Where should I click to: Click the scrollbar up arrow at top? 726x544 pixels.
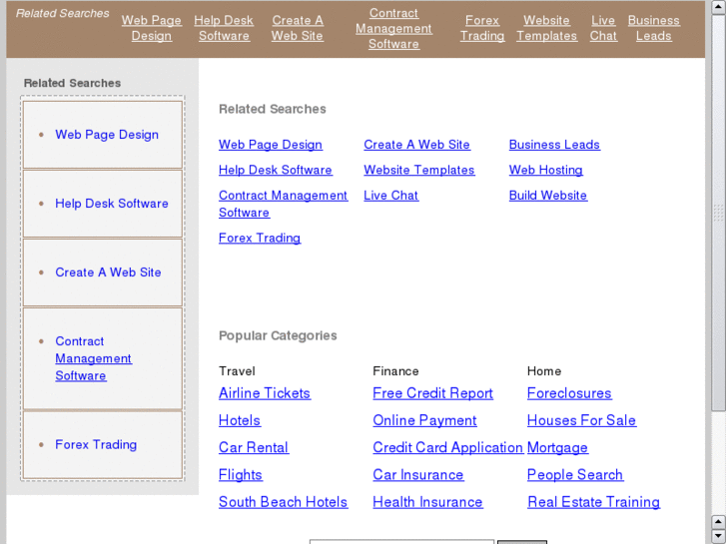tap(718, 8)
